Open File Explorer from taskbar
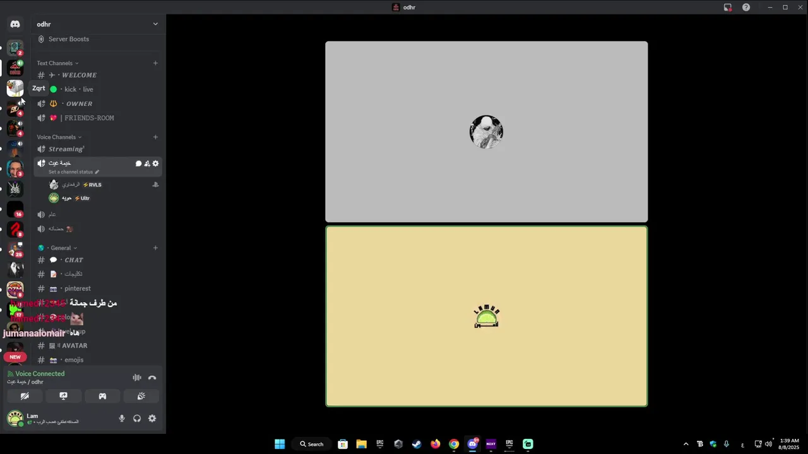Image resolution: width=808 pixels, height=454 pixels. (x=361, y=444)
